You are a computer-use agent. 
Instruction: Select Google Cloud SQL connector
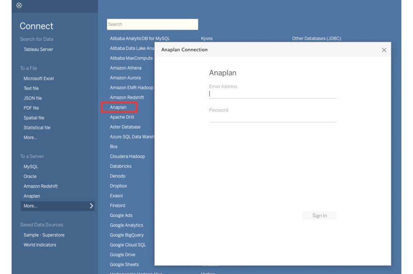128,245
